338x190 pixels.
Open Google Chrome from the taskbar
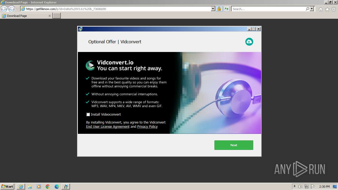coord(48,187)
